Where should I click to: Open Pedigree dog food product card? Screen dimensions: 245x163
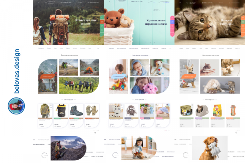pos(217,115)
